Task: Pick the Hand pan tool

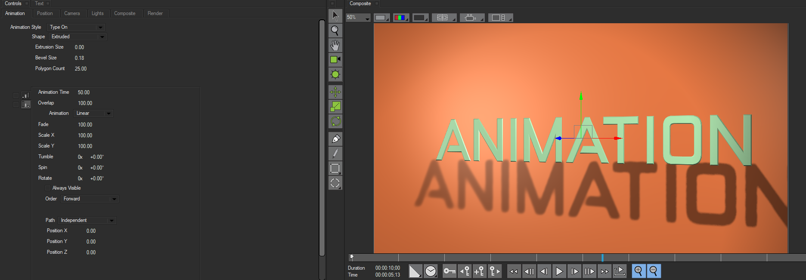Action: click(x=335, y=45)
